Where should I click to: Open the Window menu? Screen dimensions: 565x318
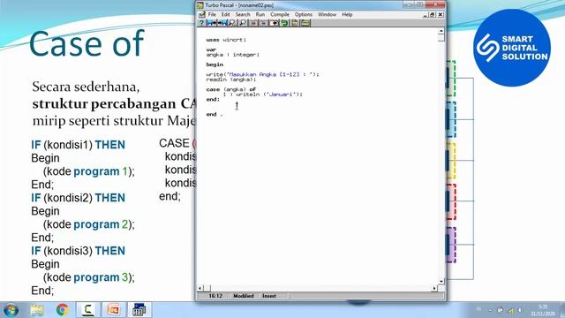[327, 14]
